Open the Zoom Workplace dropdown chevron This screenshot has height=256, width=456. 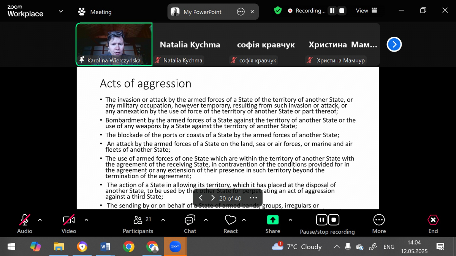61,11
